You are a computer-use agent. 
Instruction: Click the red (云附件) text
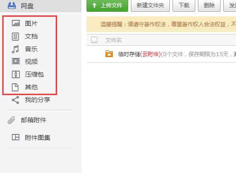coord(150,54)
